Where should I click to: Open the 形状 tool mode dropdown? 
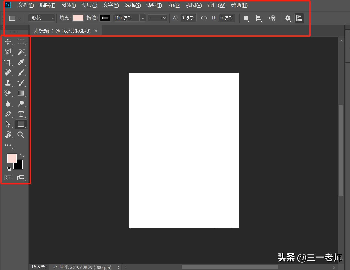pos(42,18)
